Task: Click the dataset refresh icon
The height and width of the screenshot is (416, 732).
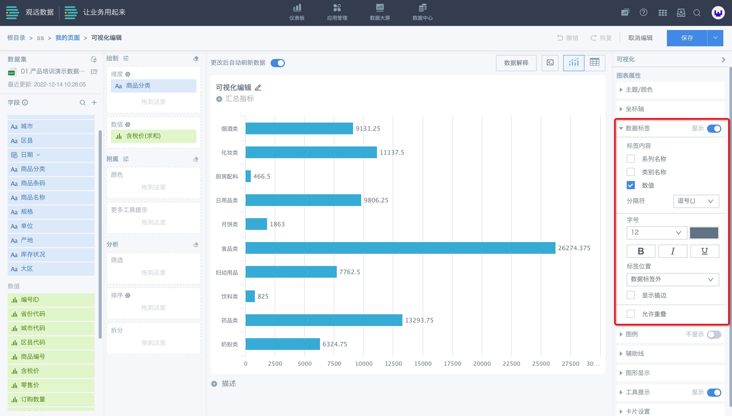Action: point(94,59)
